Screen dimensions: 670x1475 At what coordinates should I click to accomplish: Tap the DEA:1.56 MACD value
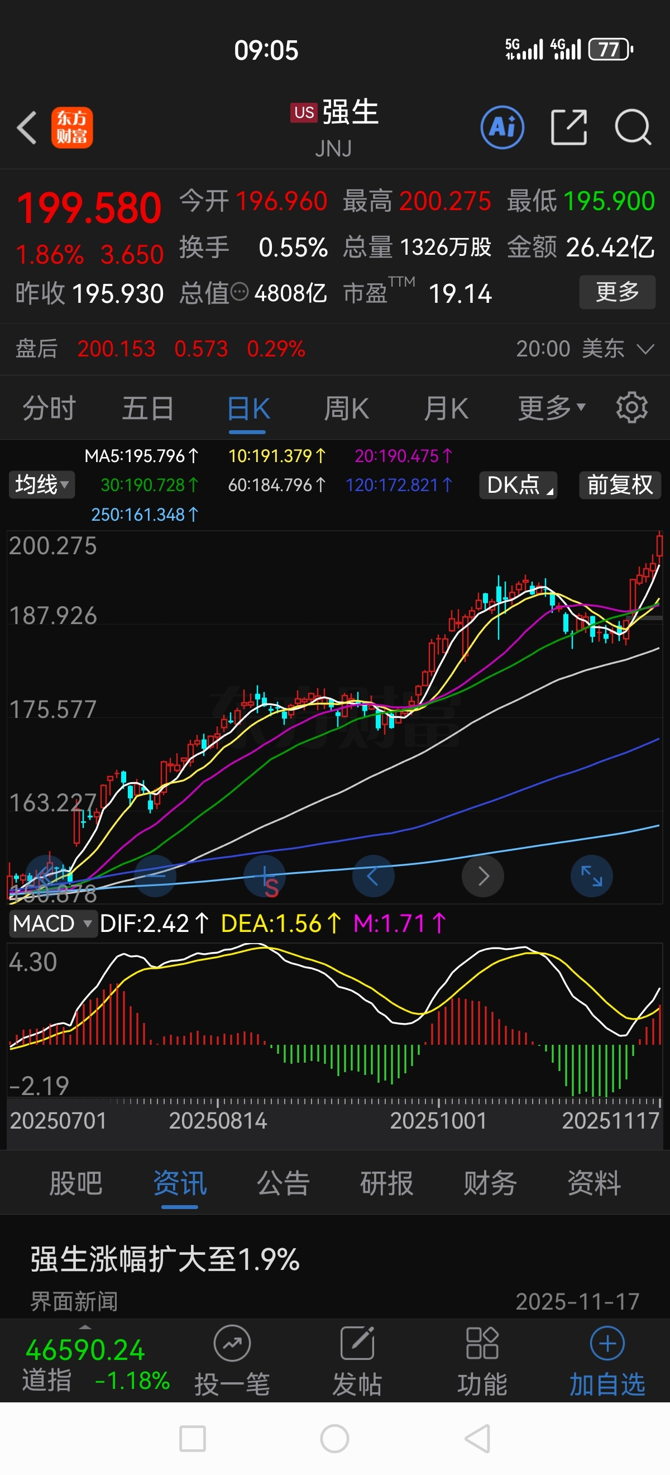pyautogui.click(x=281, y=924)
